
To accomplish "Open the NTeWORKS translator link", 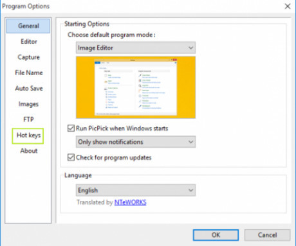I will pos(131,202).
